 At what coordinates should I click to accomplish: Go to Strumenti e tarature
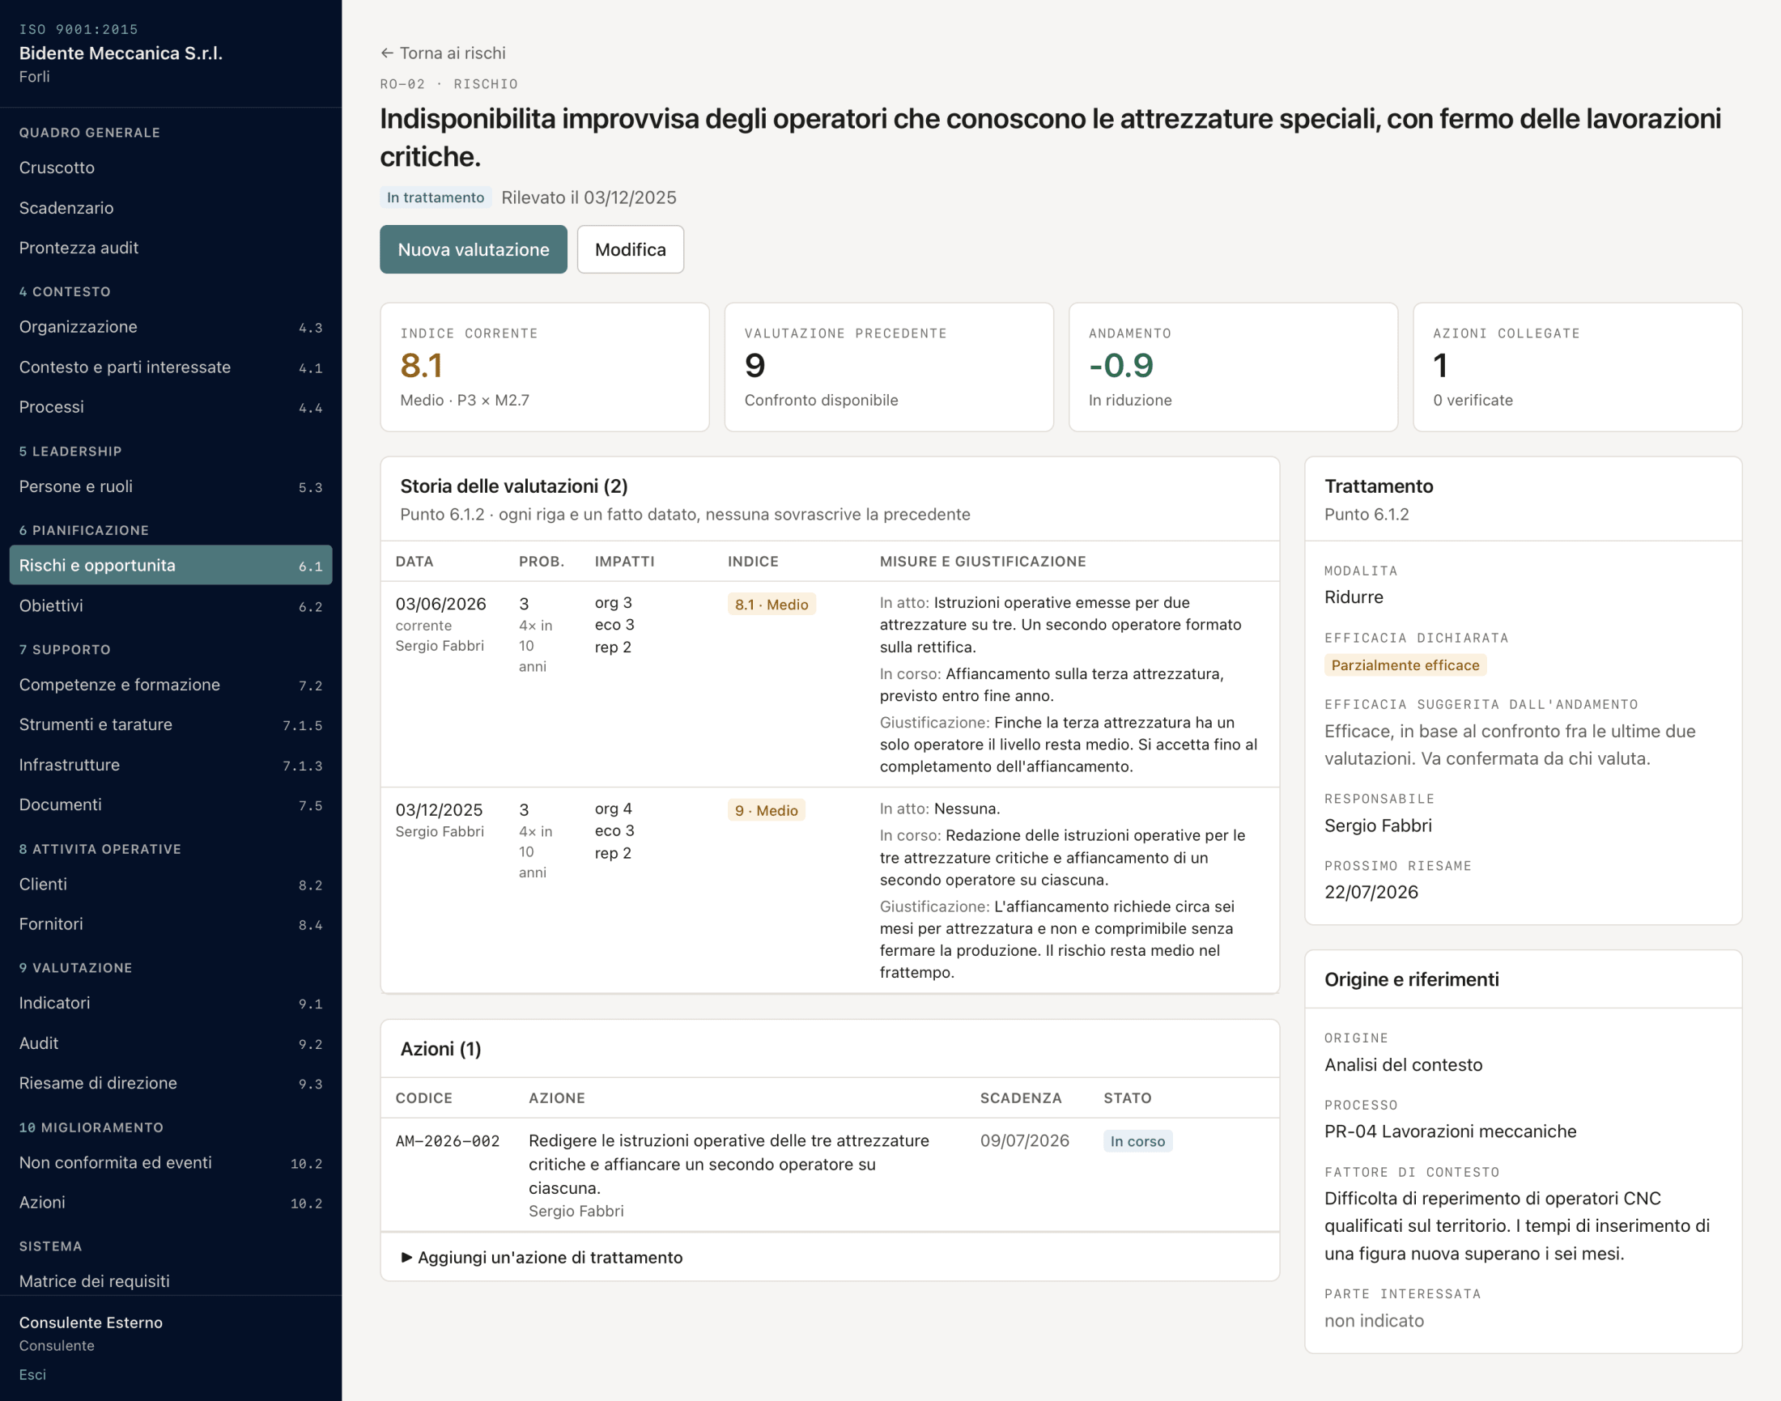pyautogui.click(x=171, y=724)
